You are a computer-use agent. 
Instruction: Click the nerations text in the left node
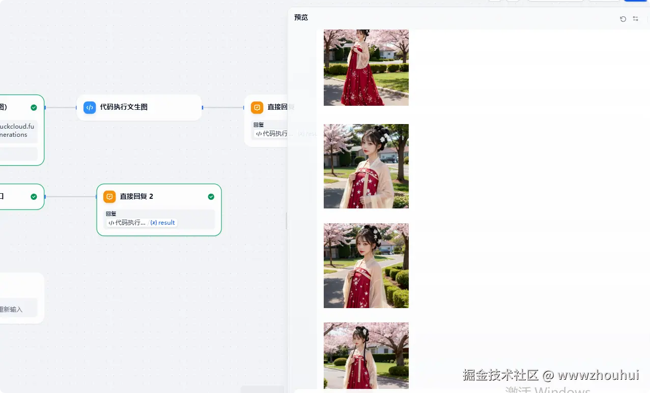[x=14, y=135]
